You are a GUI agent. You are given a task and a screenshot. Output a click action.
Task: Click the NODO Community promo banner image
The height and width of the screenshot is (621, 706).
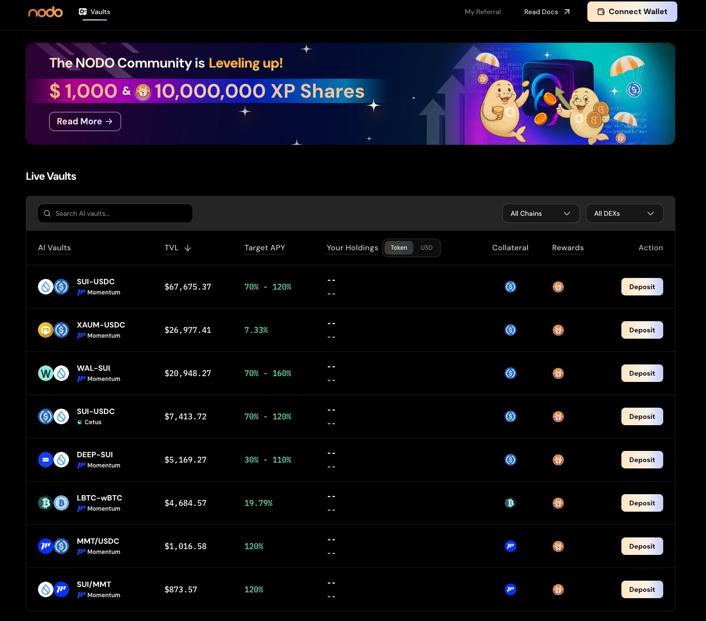point(350,94)
